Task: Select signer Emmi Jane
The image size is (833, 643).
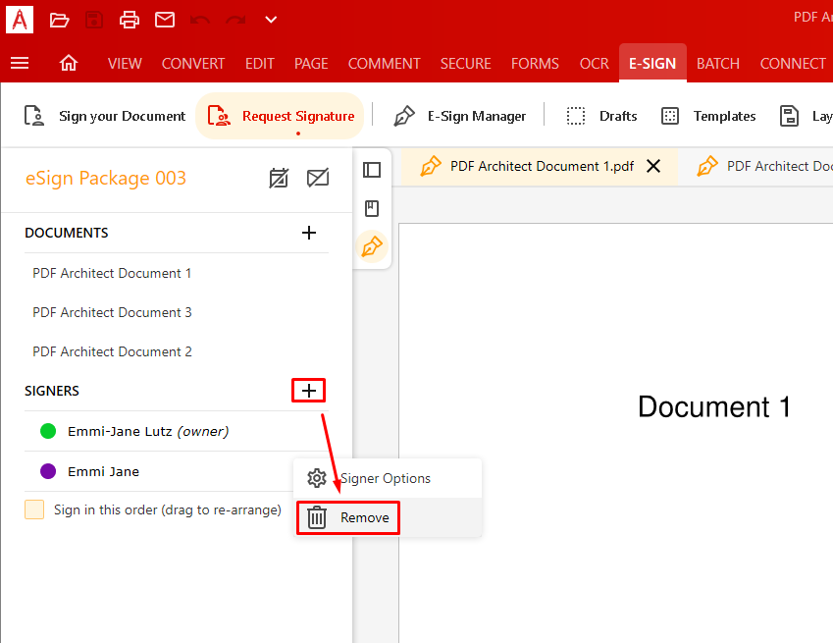Action: [159, 471]
